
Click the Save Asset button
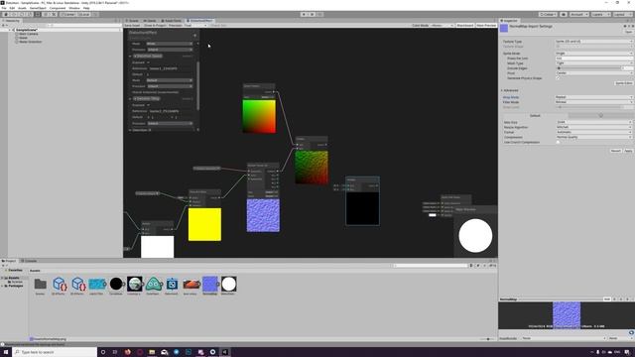132,25
